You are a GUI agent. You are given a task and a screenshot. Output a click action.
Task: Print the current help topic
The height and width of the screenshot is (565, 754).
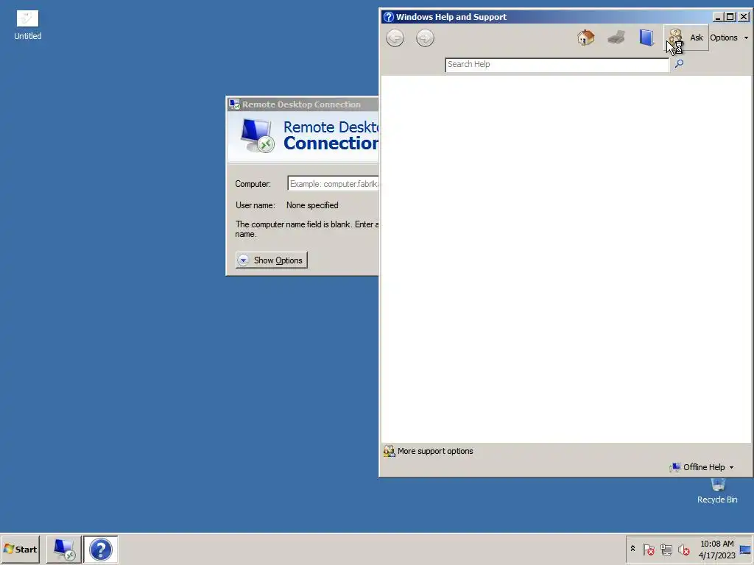tap(616, 38)
